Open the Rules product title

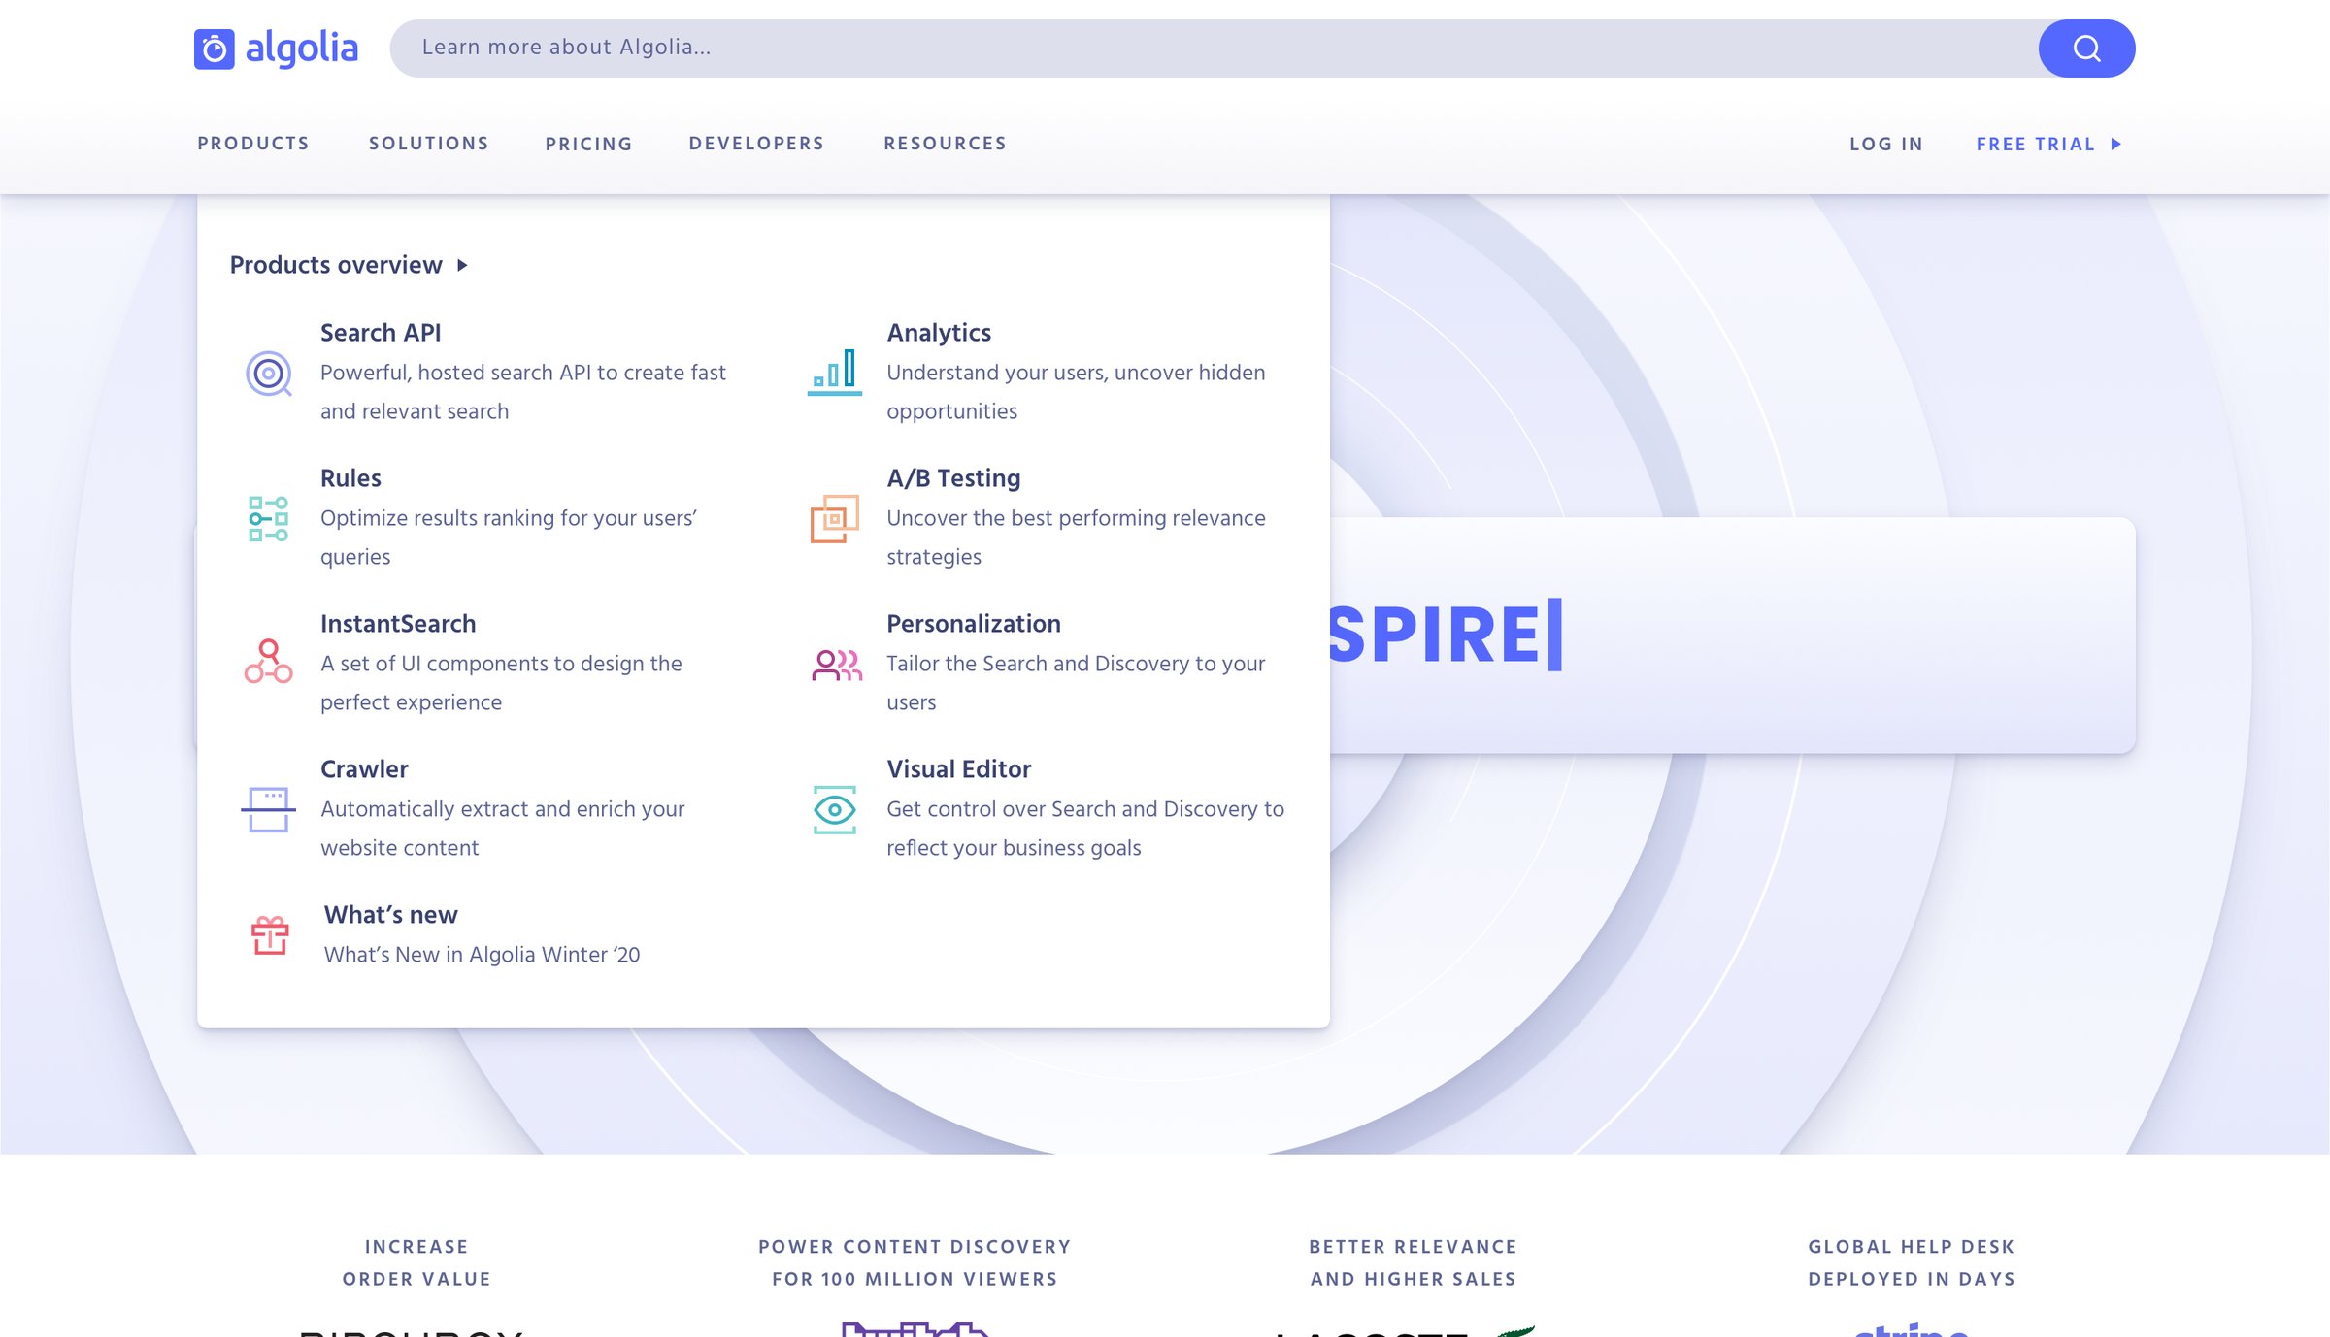(x=350, y=478)
